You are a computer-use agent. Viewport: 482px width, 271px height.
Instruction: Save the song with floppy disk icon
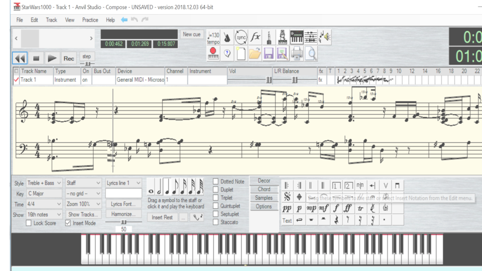click(x=269, y=54)
